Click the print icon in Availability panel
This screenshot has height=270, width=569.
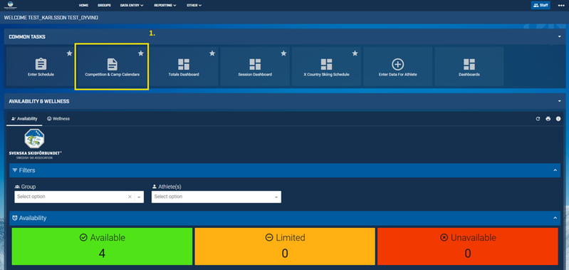pos(548,119)
